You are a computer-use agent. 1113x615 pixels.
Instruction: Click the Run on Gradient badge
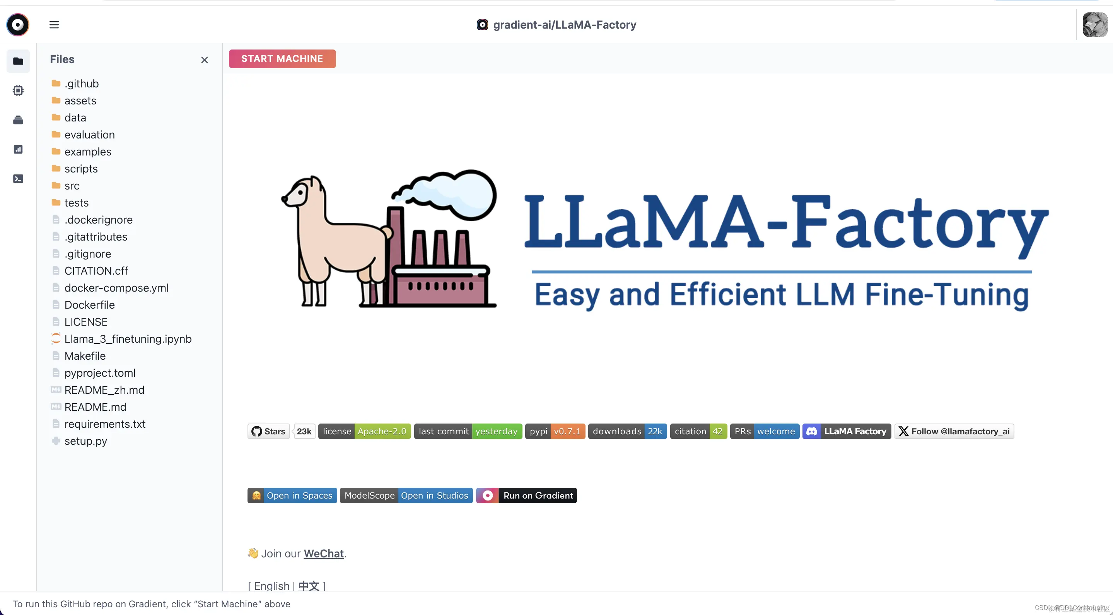[526, 495]
